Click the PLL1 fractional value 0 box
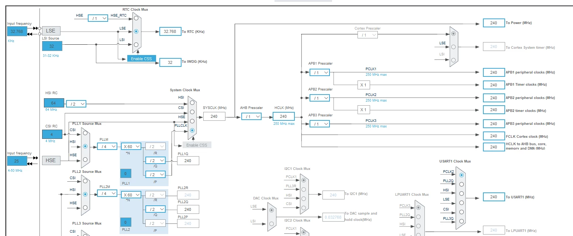This screenshot has width=573, height=236. tap(125, 173)
